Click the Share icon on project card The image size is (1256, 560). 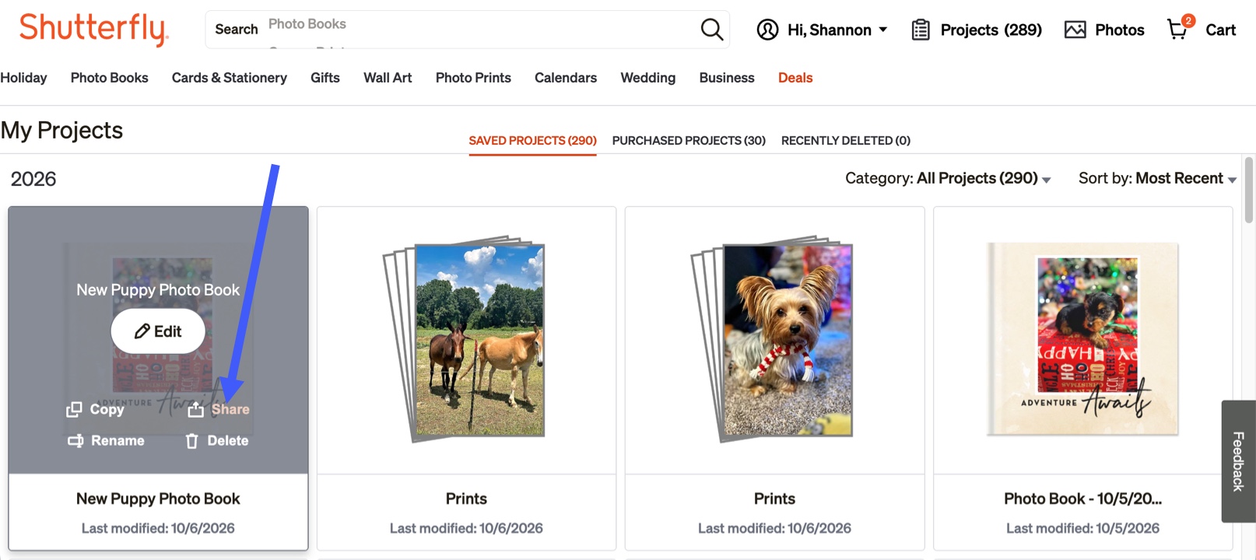[x=195, y=409]
